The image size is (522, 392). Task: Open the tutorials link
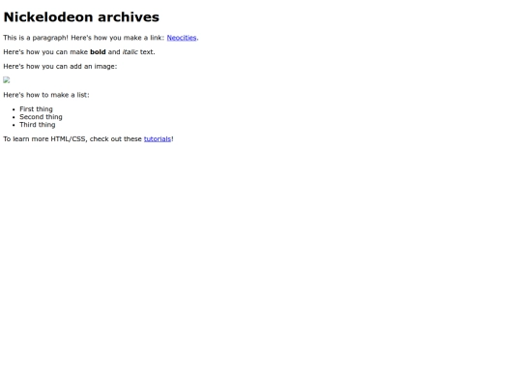[158, 139]
